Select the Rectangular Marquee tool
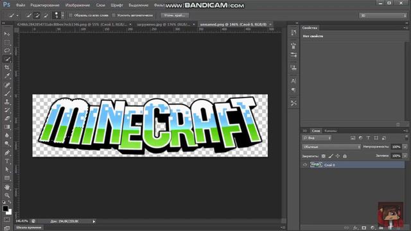 [7, 42]
